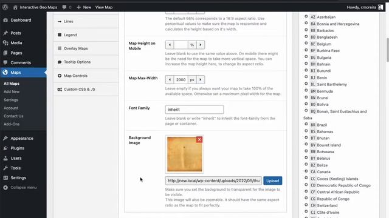Click the Users person icon
The height and width of the screenshot is (218, 389).
tap(5, 158)
